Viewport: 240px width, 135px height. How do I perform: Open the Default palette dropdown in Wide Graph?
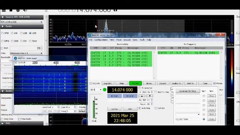[x=82, y=111]
